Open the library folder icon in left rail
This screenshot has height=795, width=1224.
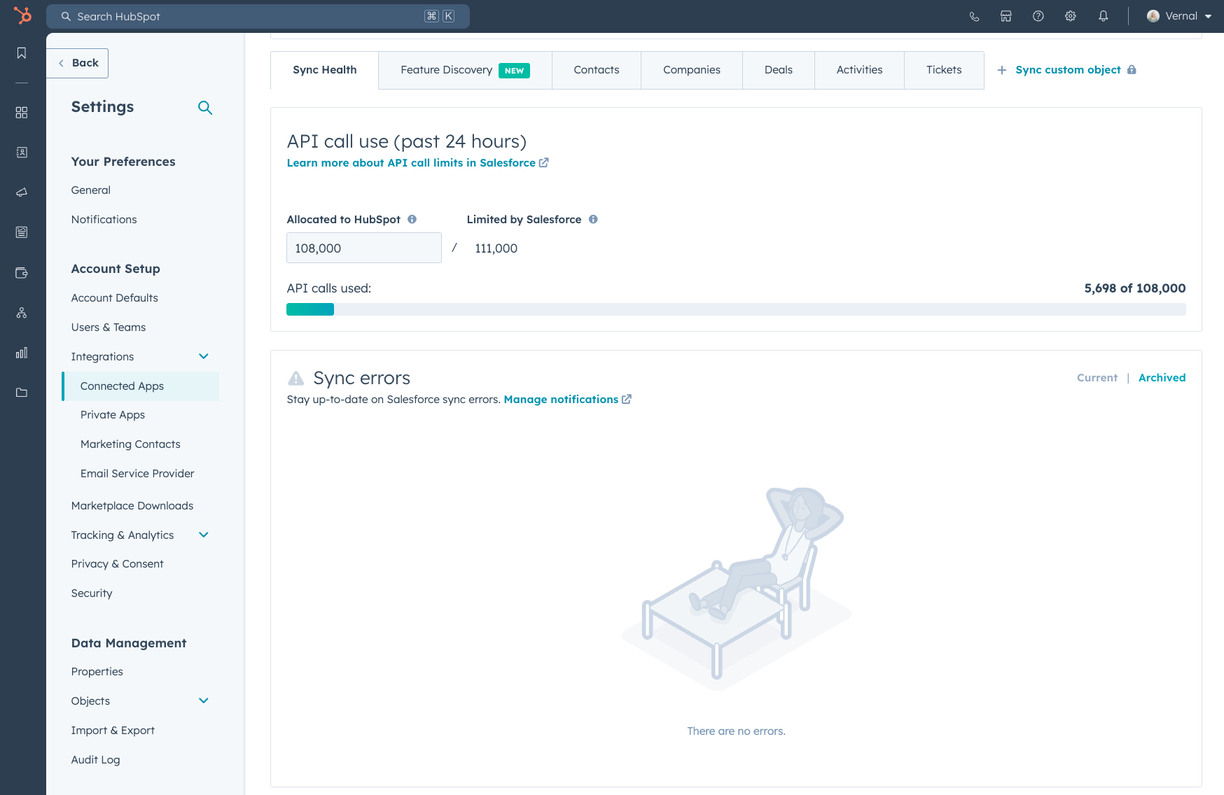22,393
